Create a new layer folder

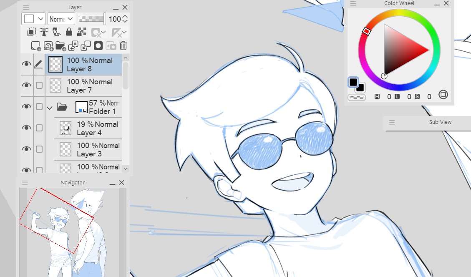pyautogui.click(x=60, y=46)
